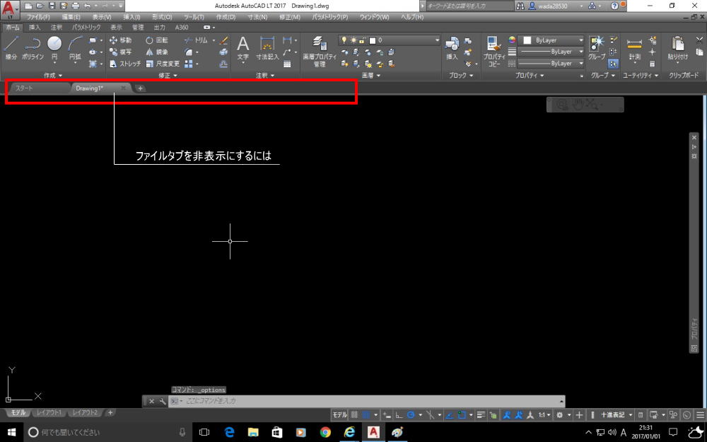
Task: Open the ツール(T) menu
Action: click(194, 17)
